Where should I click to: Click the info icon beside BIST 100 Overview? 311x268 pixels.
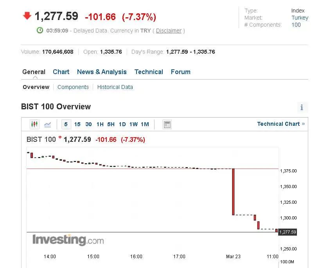pos(302,107)
